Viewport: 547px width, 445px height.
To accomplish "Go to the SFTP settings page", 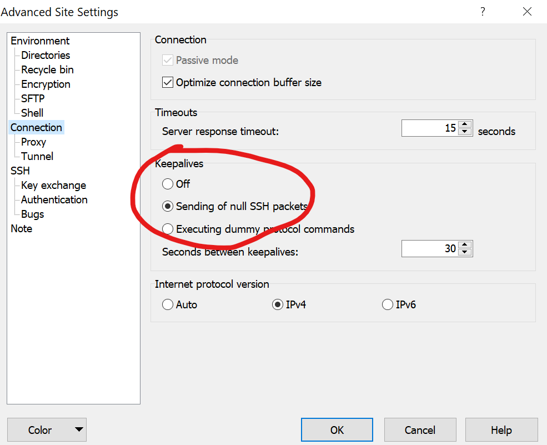I will (x=33, y=98).
